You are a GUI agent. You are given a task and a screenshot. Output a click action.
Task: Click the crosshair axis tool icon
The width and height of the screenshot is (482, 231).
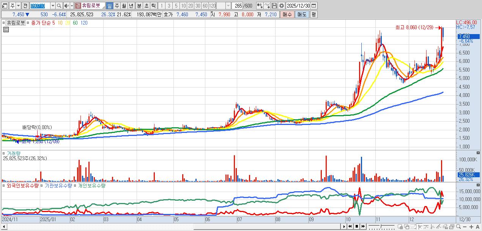pos(420,227)
